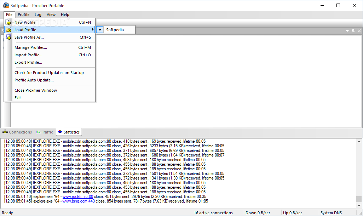363x216 pixels.
Task: Open the panel dropdown arrow menu
Action: click(347, 31)
